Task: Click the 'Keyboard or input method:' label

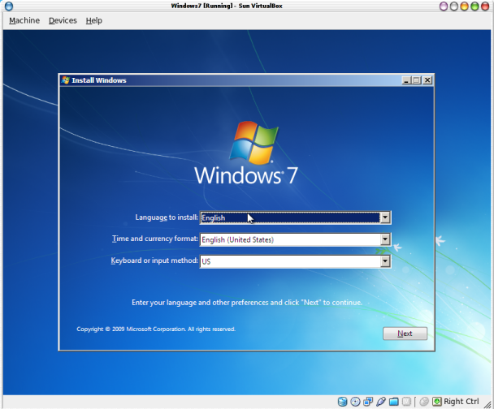Action: coord(154,260)
